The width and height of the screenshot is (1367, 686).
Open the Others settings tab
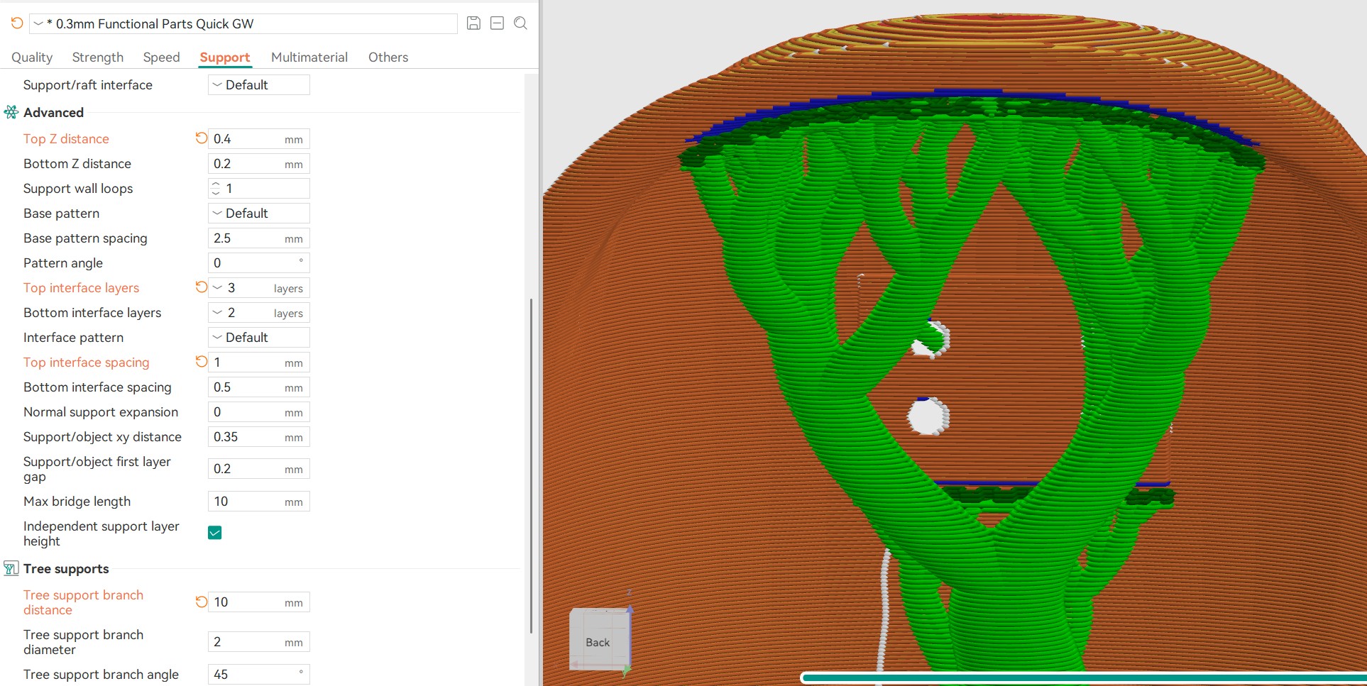388,57
